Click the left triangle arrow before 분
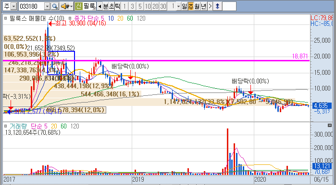Image resolution: width=336 pixels, height=185 pixels. [x=100, y=6]
